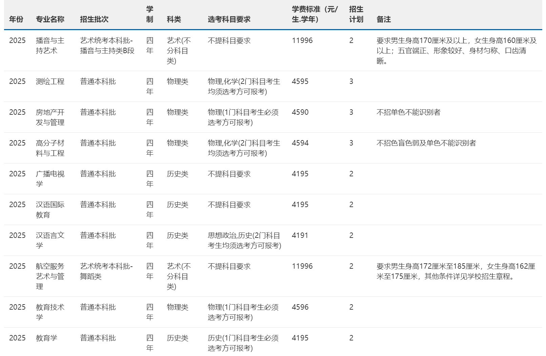
Task: Click the 教育技术学 major cell
Action: point(50,312)
